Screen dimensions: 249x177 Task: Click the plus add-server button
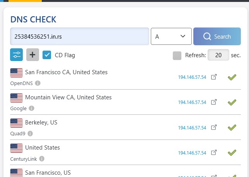(32, 55)
